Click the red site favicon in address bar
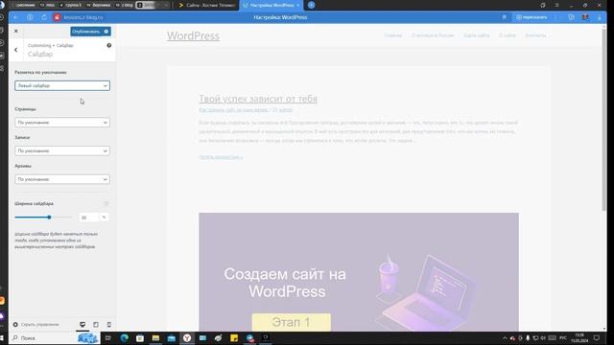 pos(58,17)
